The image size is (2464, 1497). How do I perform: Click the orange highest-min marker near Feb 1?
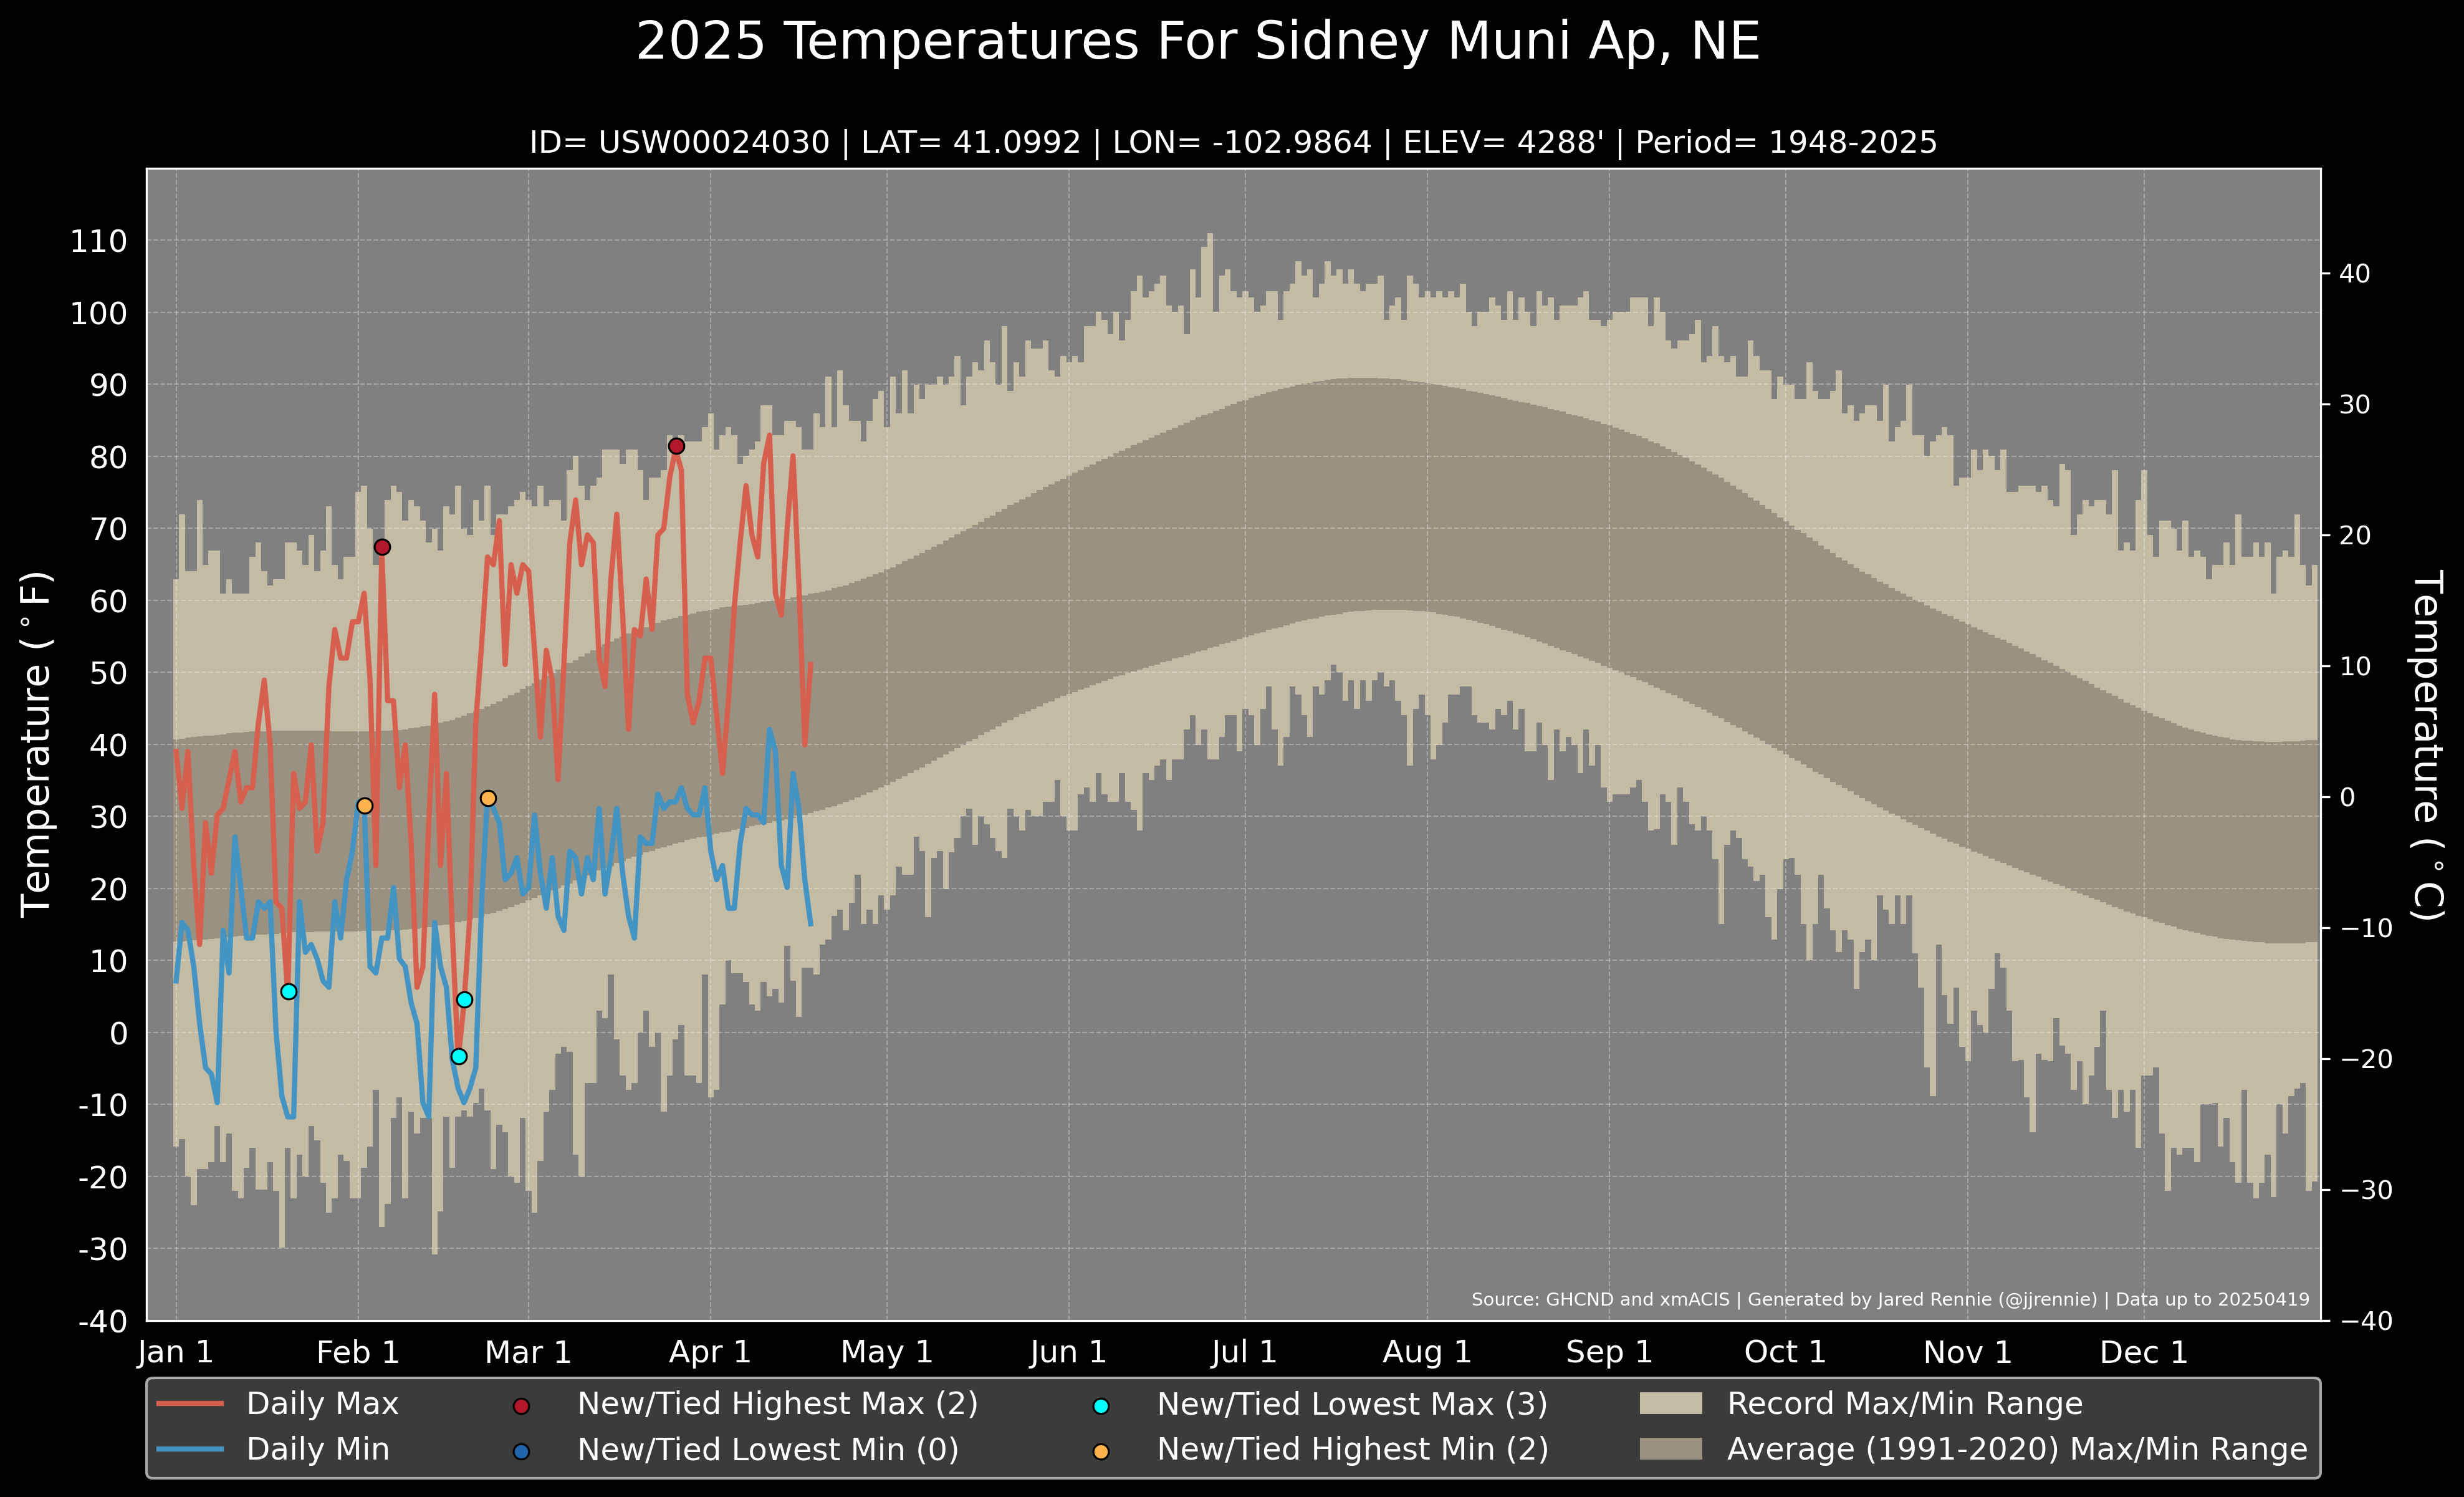[x=365, y=806]
